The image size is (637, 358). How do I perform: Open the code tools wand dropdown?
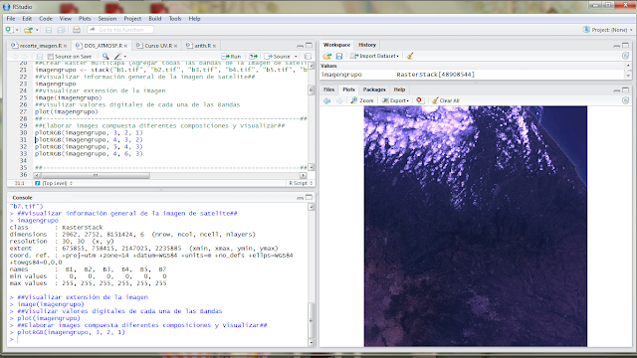coord(119,57)
